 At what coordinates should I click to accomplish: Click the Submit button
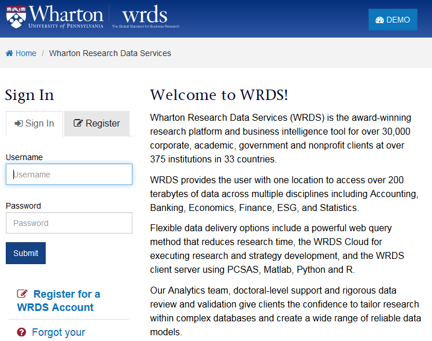(25, 253)
